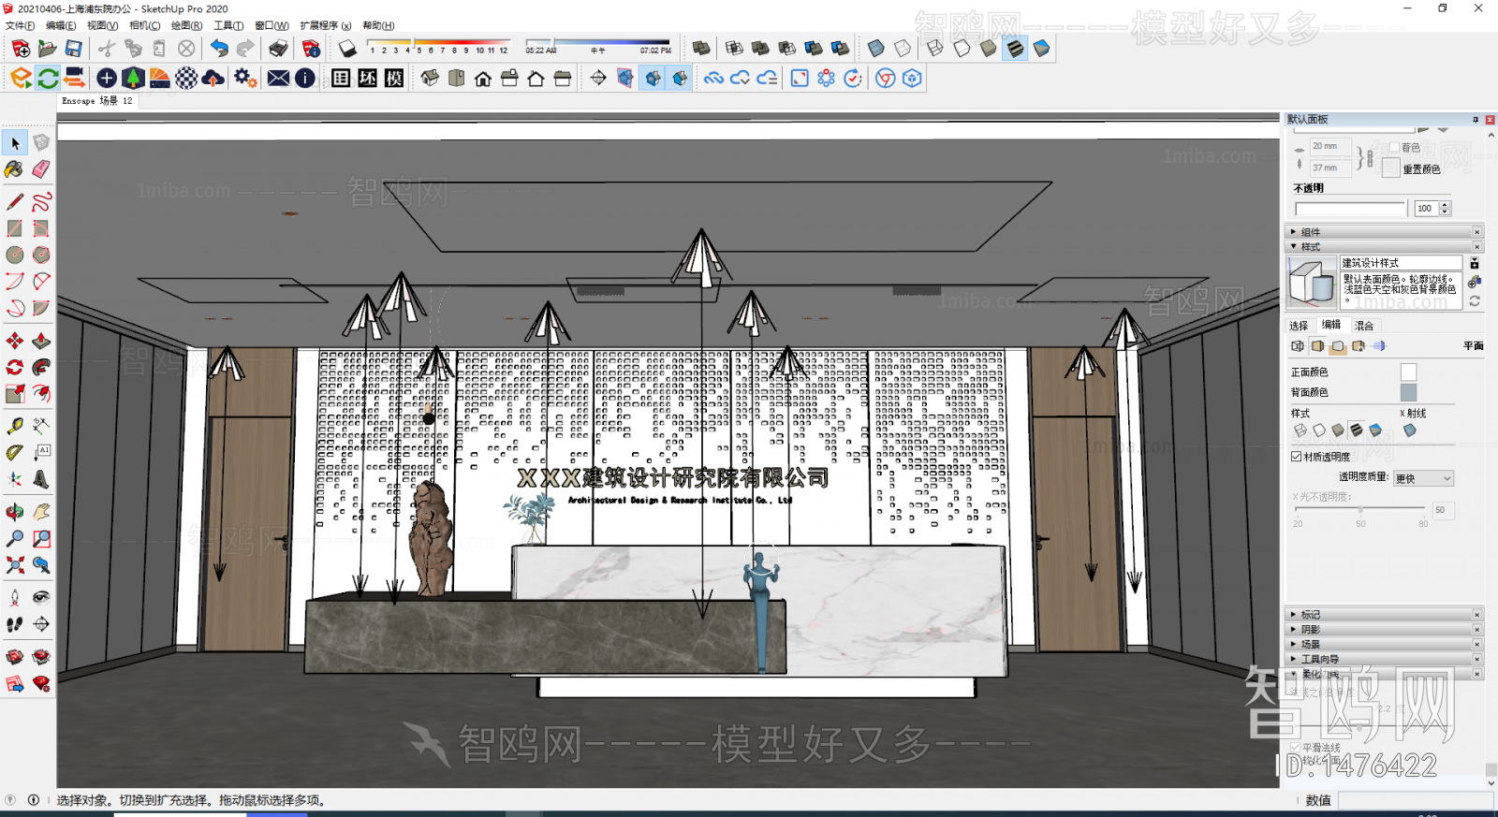Activate the Line pencil tool

coord(15,201)
